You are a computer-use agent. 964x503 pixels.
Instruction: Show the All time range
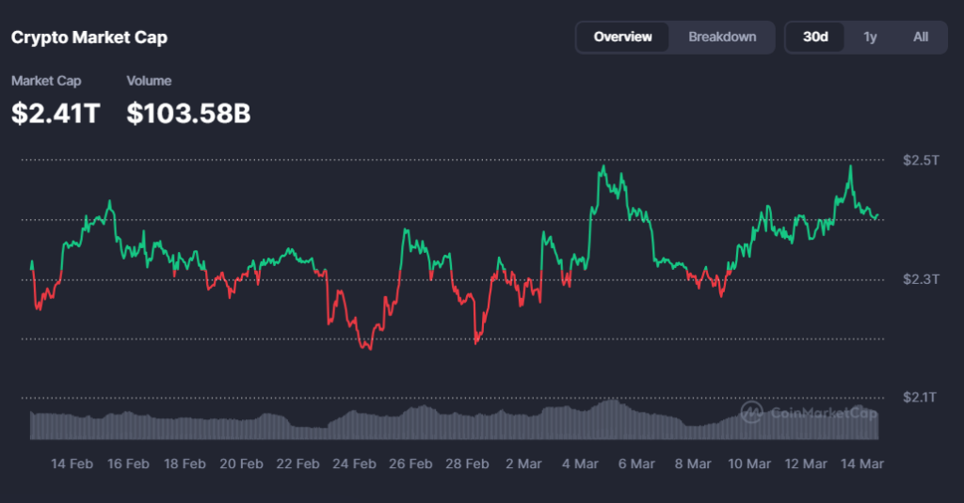click(x=920, y=37)
